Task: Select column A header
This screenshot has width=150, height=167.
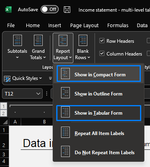Action: coord(15,121)
